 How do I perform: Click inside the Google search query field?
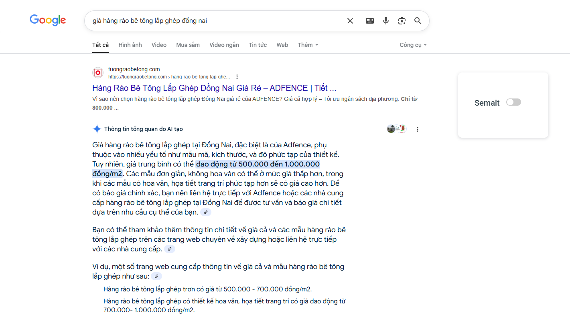pyautogui.click(x=217, y=21)
